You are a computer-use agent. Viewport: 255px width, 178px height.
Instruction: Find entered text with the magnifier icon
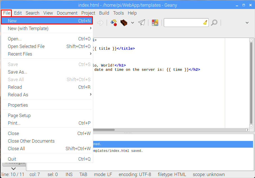tap(214, 23)
